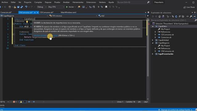Expand the CapaPresentación project node
Viewport: 197px width, 111px height.
[153, 54]
